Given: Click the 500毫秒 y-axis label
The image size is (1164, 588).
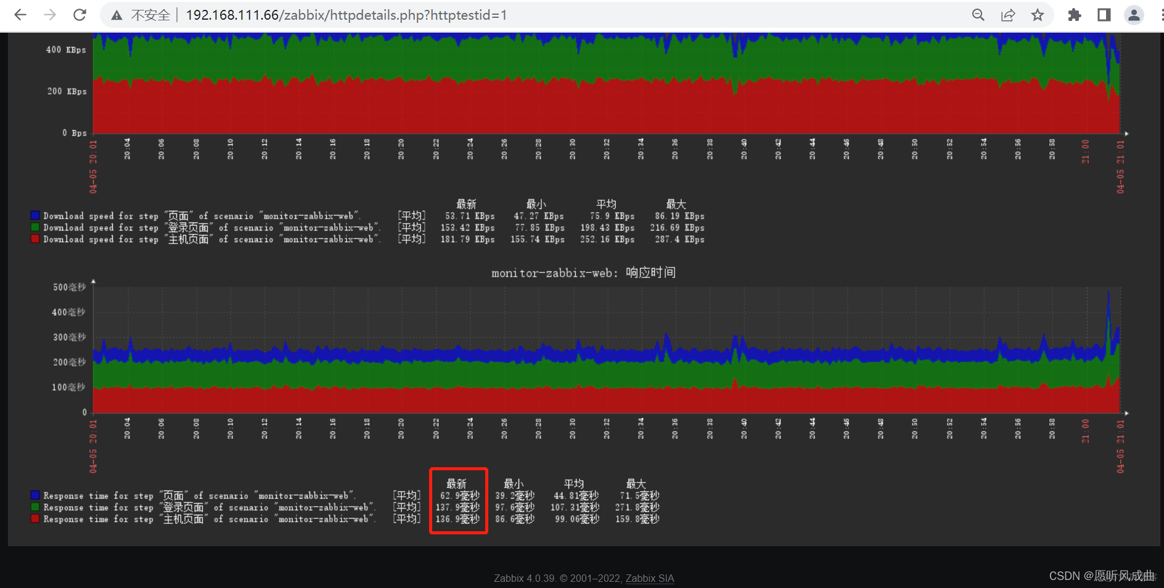Looking at the screenshot, I should (x=69, y=287).
